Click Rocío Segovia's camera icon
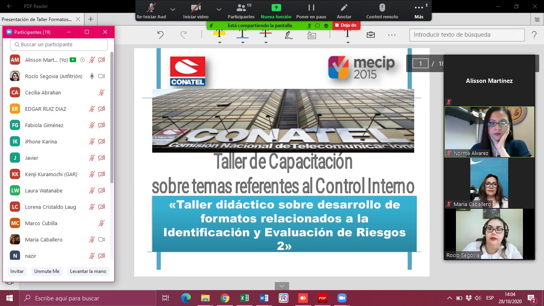Viewport: 544px width, 306px height. 102,76
